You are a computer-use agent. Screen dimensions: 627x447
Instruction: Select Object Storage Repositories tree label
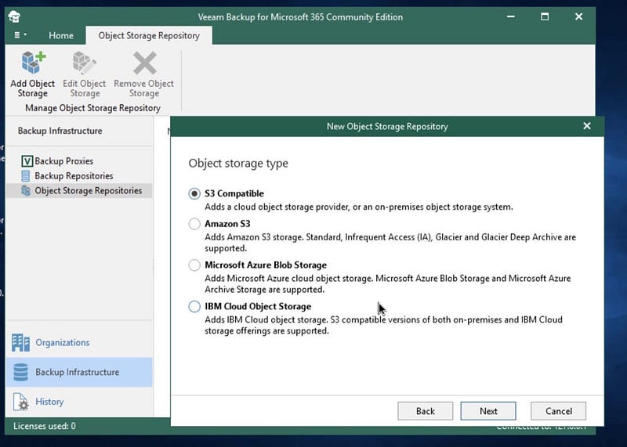click(89, 190)
